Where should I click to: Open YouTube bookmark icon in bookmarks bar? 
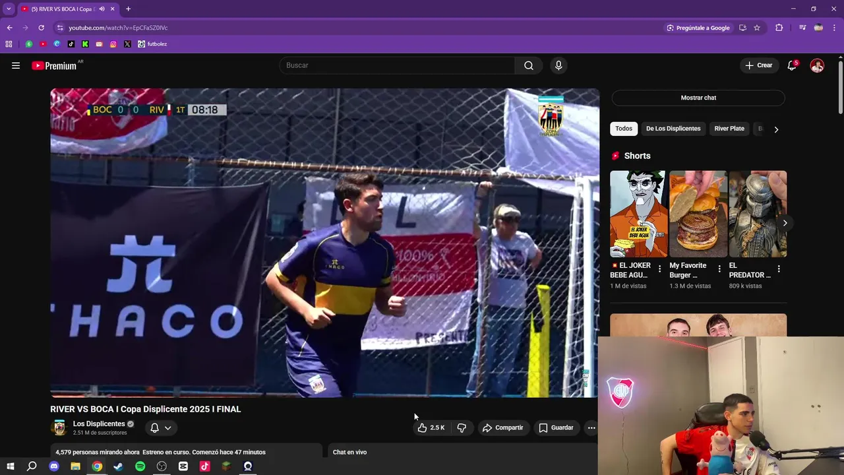(43, 44)
